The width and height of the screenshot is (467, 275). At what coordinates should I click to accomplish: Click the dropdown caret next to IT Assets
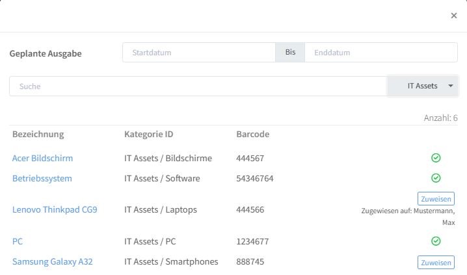[451, 86]
